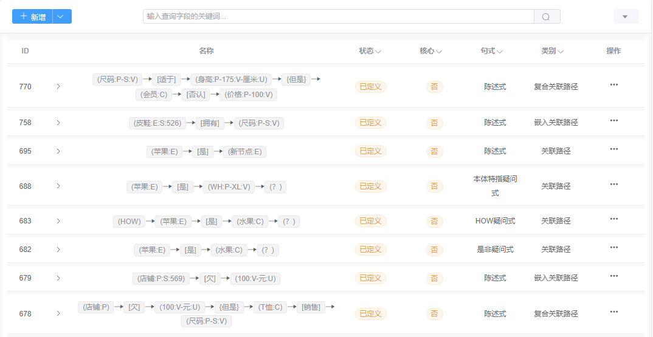Expand row 770 details chevron
This screenshot has height=337, width=653.
pos(58,87)
